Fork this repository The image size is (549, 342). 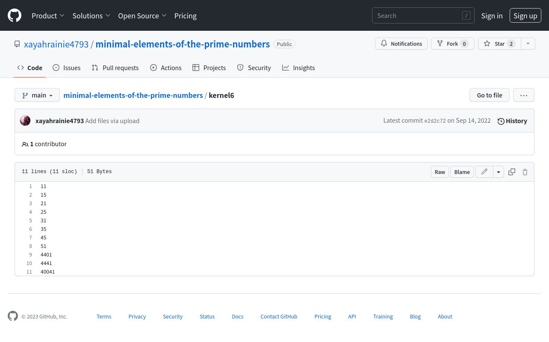[452, 44]
